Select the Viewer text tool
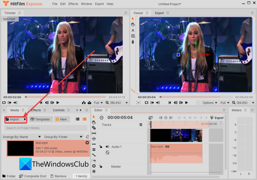Screen dimensions: 257x180 pyautogui.click(x=133, y=30)
